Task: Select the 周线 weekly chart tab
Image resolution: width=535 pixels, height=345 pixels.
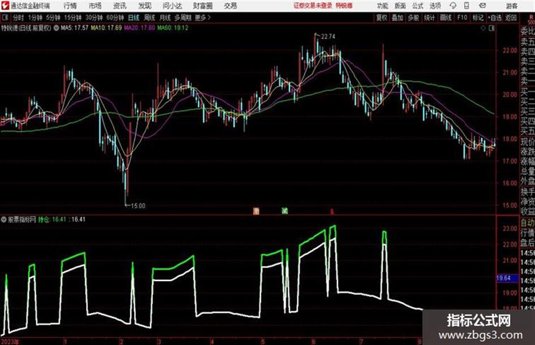Action: [x=149, y=18]
